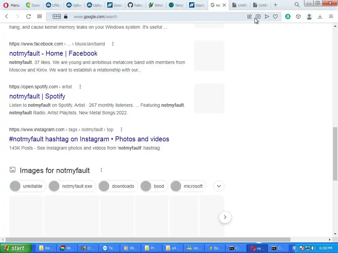Open the 'eX...' folder taskbar item
The image size is (338, 253).
tap(173, 248)
